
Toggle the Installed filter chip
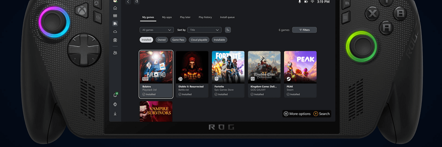[146, 40]
